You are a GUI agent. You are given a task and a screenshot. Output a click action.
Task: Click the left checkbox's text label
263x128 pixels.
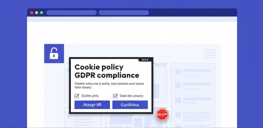pyautogui.click(x=90, y=96)
